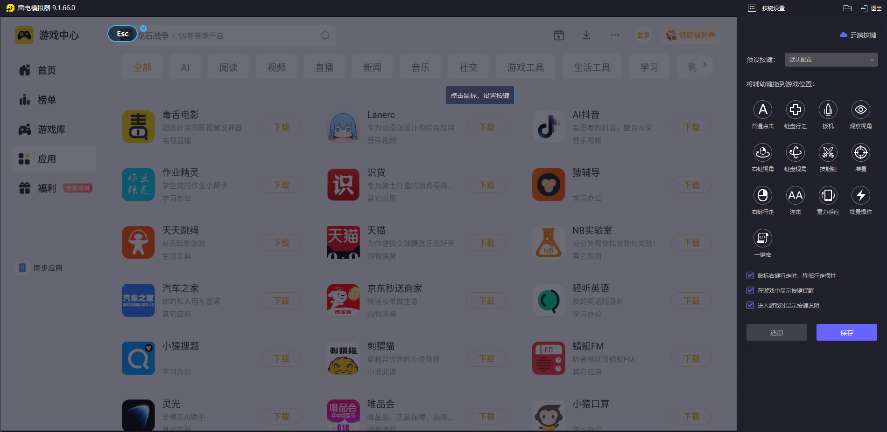Screen dimensions: 887x432
Task: Select the 批量操作 lightning icon
Action: [861, 195]
